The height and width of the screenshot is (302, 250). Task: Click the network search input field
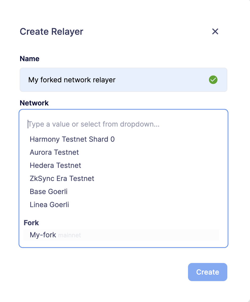pos(93,124)
